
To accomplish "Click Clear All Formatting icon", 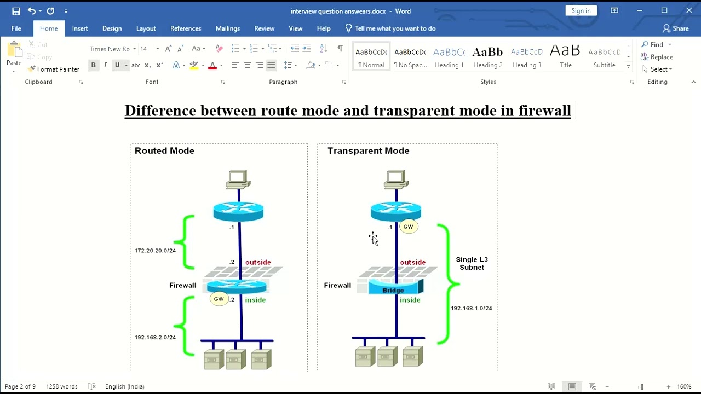I will (x=219, y=49).
